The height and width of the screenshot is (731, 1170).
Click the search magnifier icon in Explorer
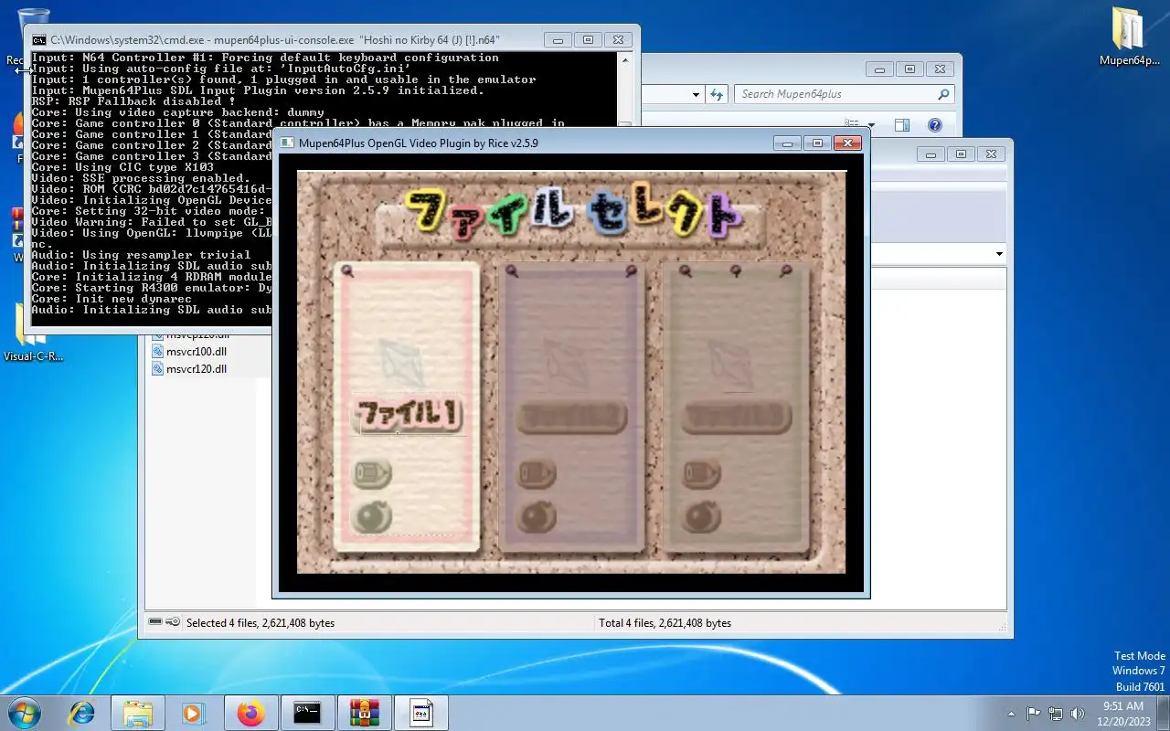(943, 94)
